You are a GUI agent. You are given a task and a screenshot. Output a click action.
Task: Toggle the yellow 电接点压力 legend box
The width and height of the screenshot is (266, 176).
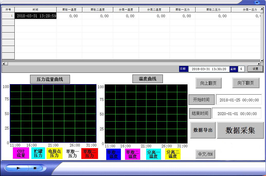pos(55,153)
